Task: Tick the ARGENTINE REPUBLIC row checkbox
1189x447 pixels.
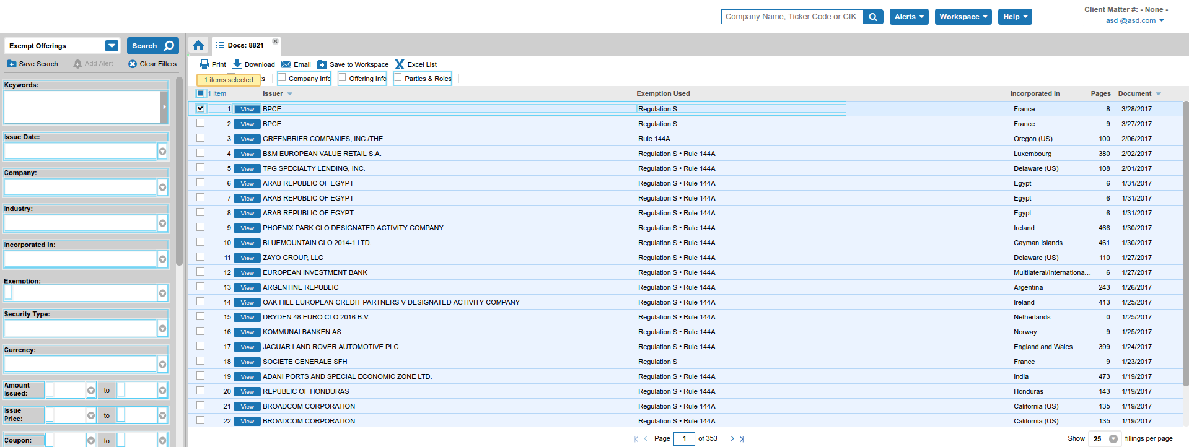Action: (x=200, y=287)
